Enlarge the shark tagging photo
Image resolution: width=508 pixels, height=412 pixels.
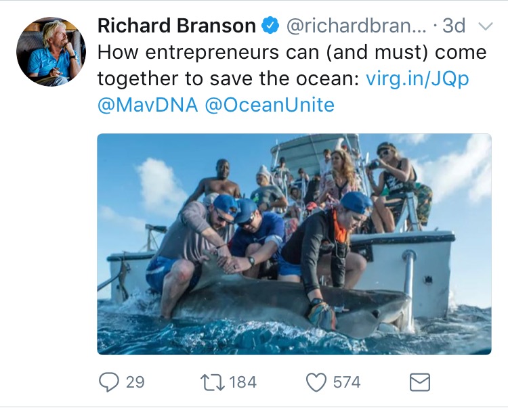point(294,244)
